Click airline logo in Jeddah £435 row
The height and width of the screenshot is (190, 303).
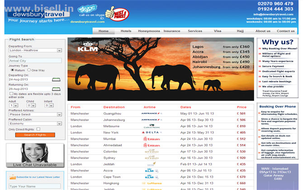151,164
